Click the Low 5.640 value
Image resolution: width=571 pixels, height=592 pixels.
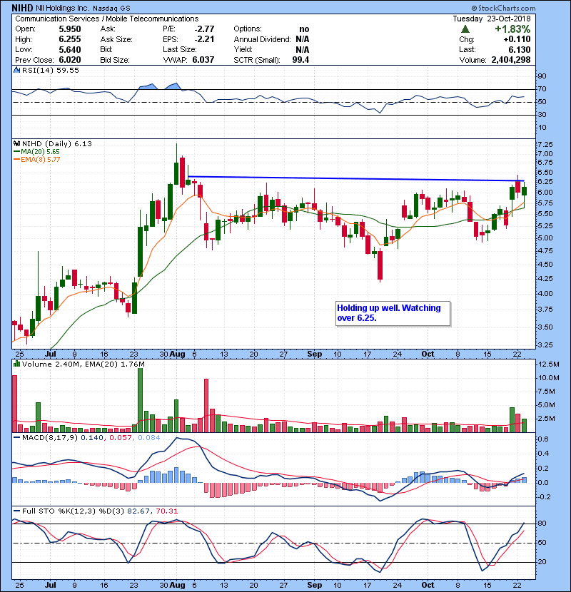70,49
